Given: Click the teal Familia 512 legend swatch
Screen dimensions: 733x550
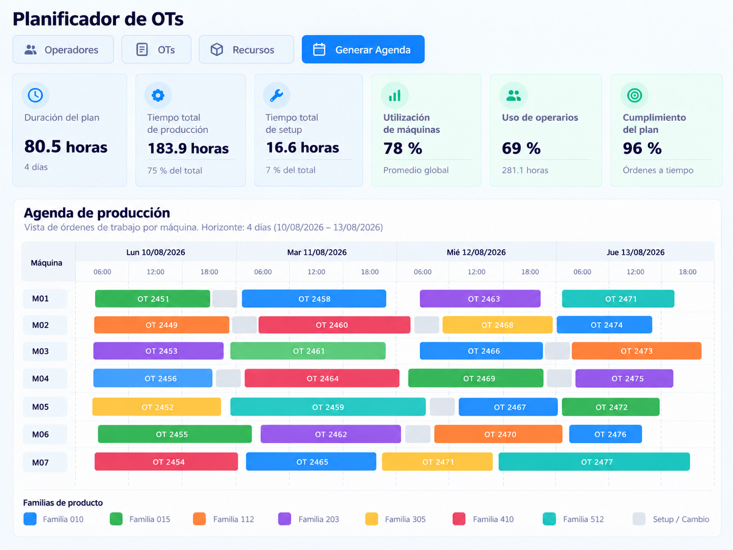Looking at the screenshot, I should pyautogui.click(x=549, y=519).
